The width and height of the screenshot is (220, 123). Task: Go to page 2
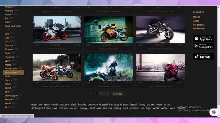point(101,94)
